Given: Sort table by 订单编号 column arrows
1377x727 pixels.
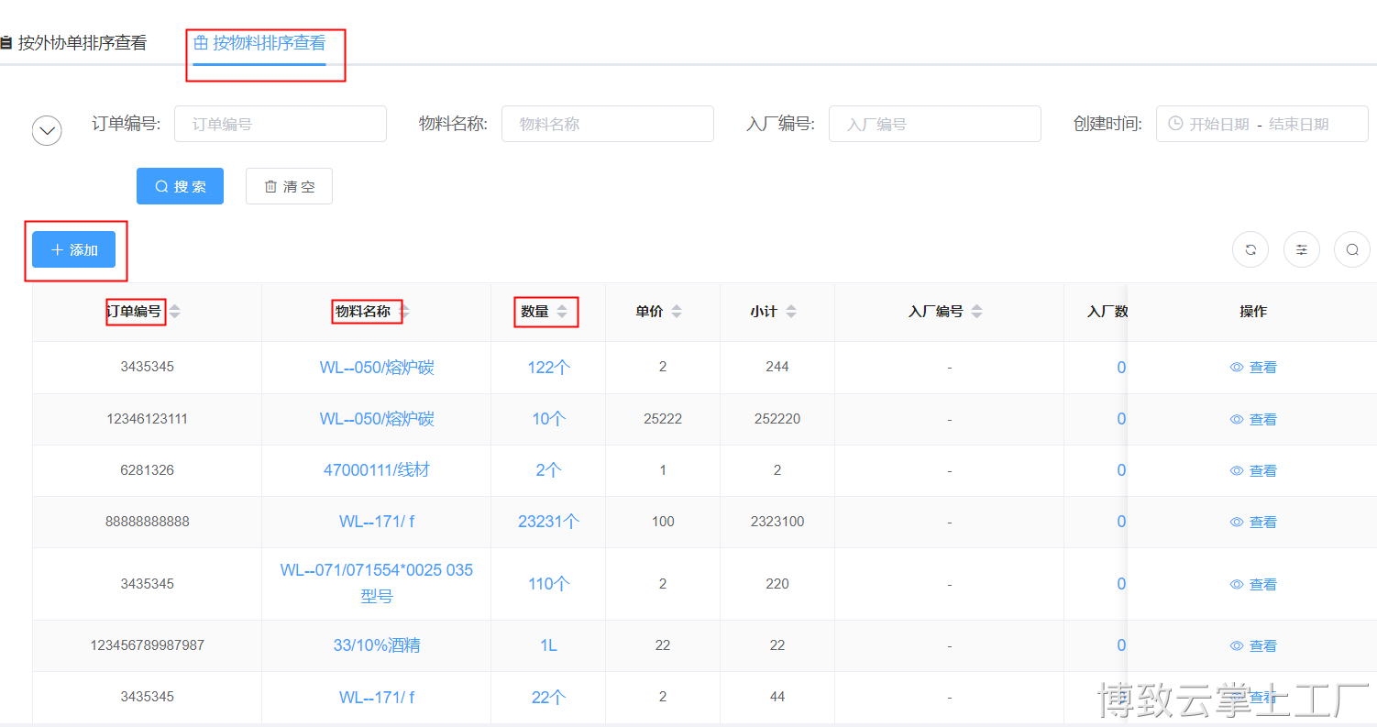Looking at the screenshot, I should click(174, 312).
